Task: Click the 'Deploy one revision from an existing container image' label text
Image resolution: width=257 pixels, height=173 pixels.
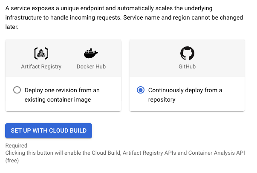Action: 62,95
